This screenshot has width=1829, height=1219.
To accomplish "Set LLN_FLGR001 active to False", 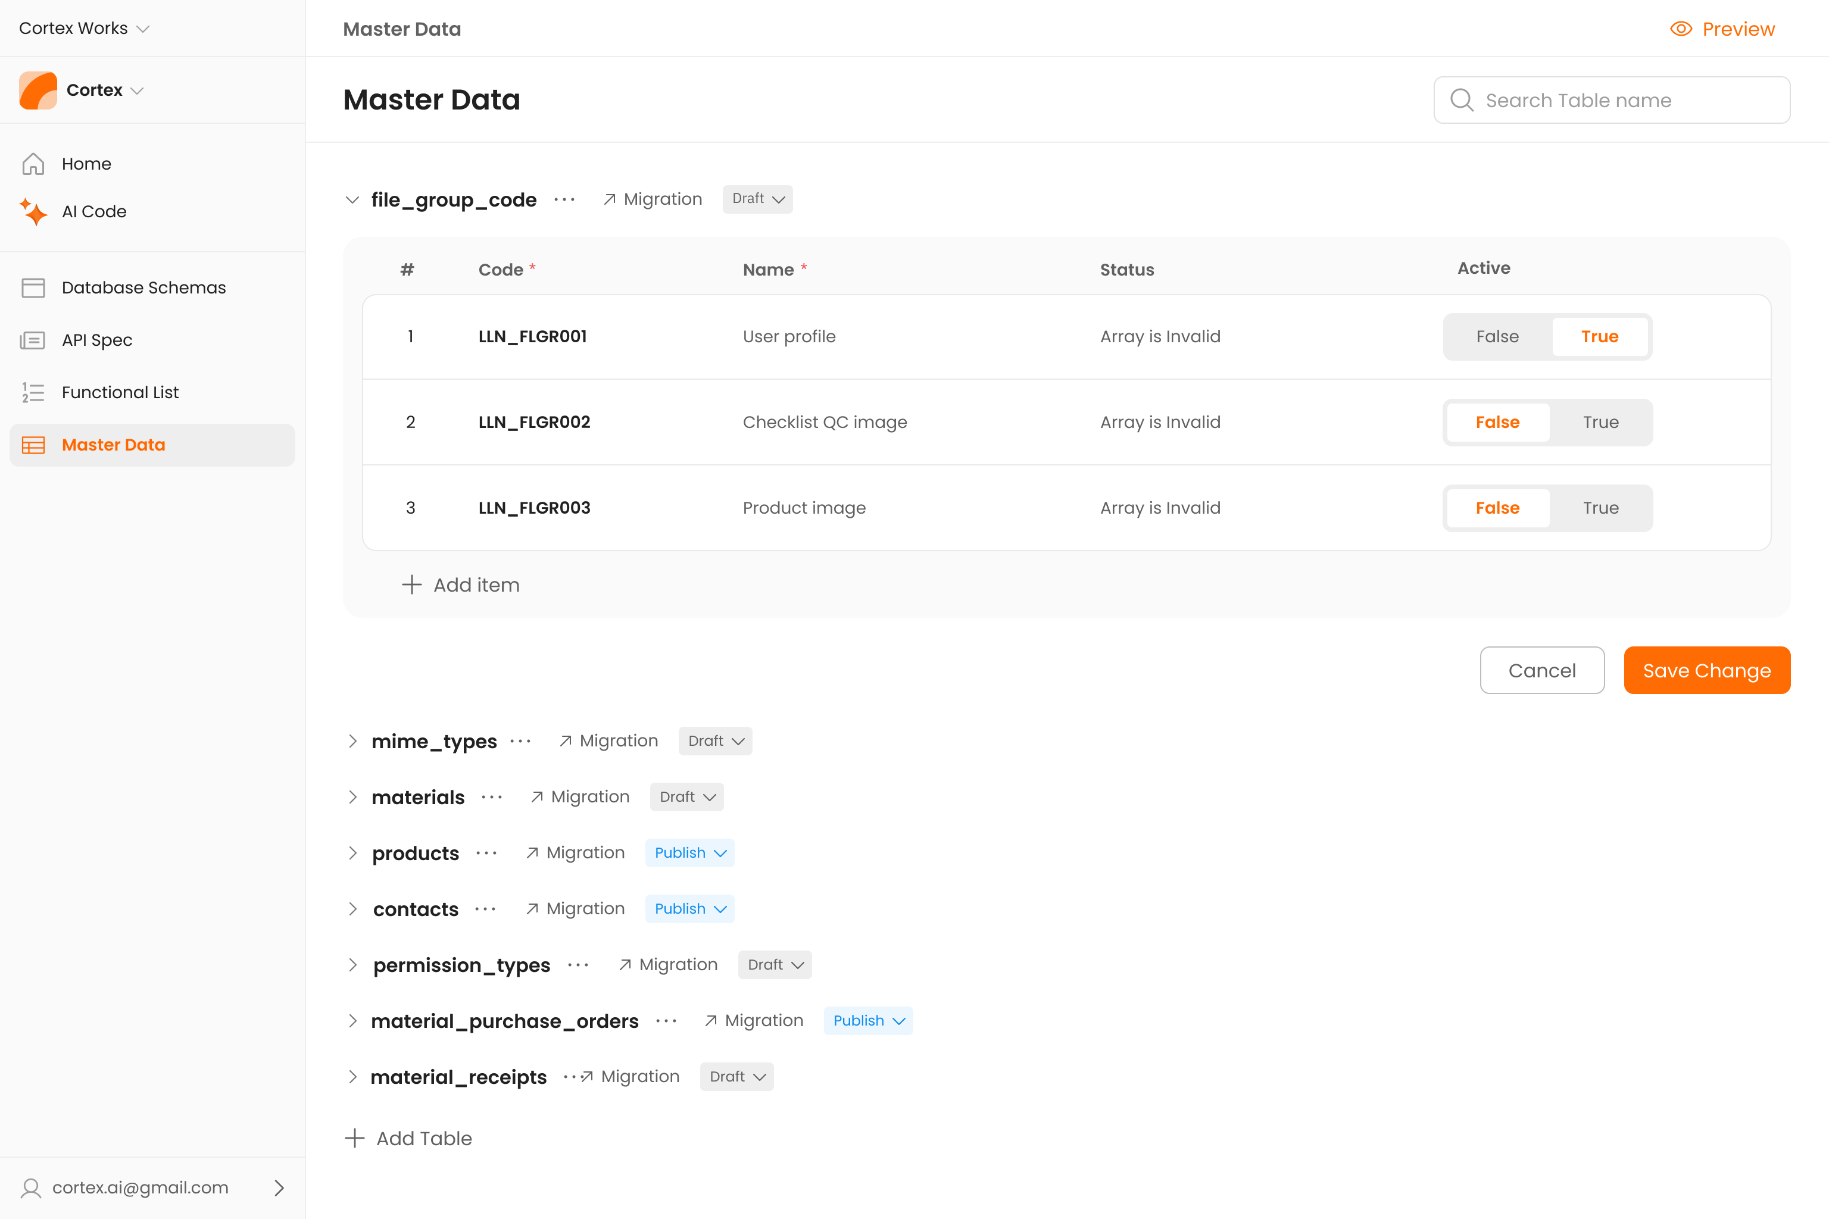I will tap(1497, 337).
